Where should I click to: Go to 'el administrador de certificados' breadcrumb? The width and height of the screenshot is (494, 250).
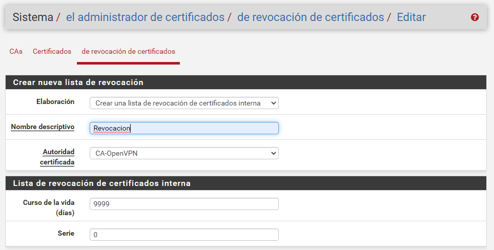point(145,17)
